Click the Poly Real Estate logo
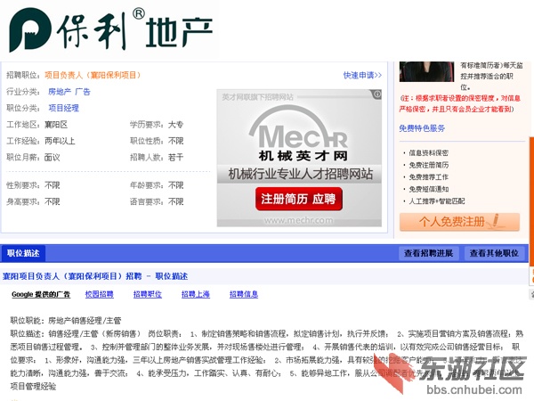 pyautogui.click(x=110, y=30)
